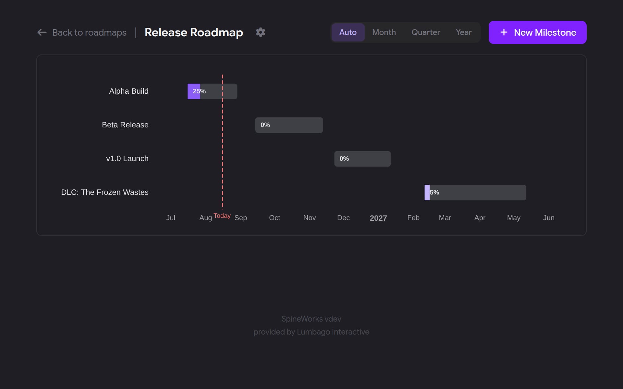Switch to Quarter view
The image size is (623, 389).
(426, 32)
